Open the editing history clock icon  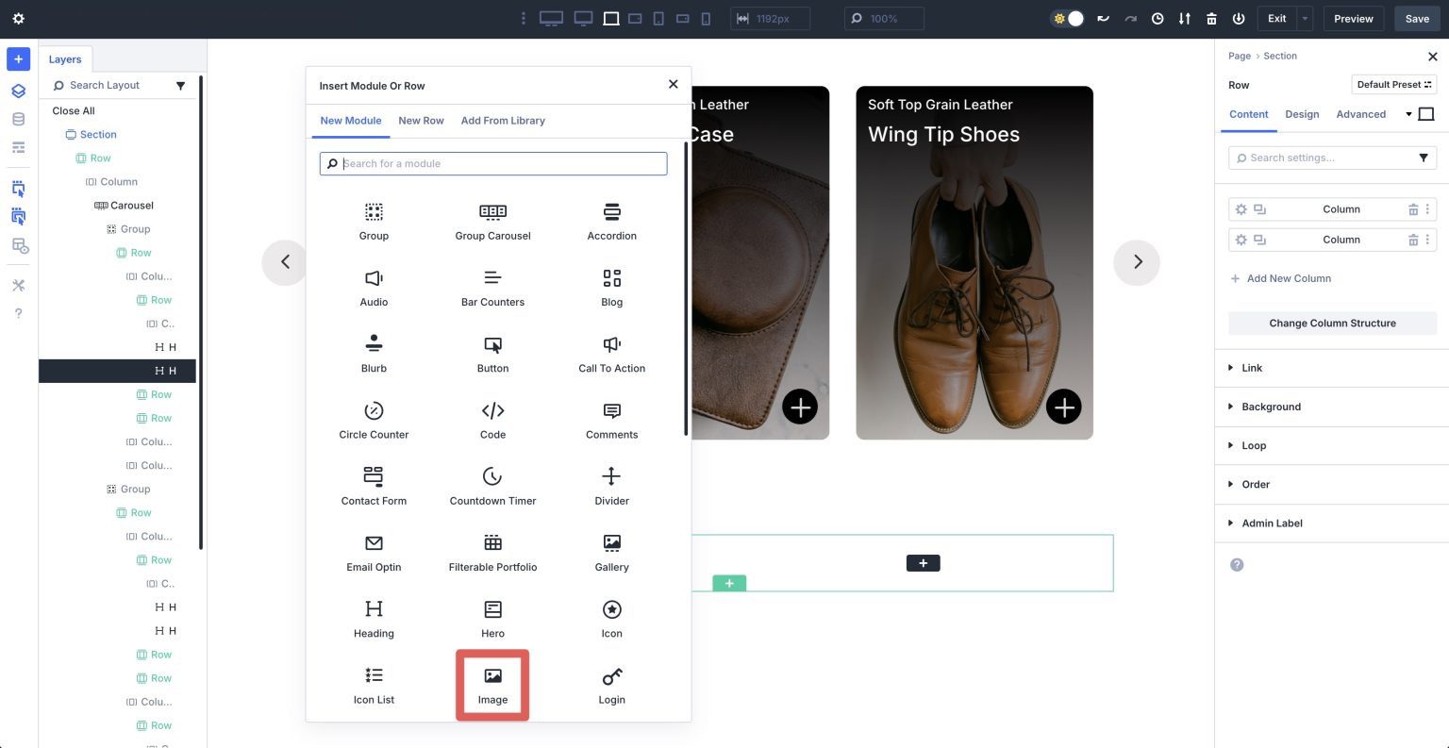click(x=1158, y=18)
